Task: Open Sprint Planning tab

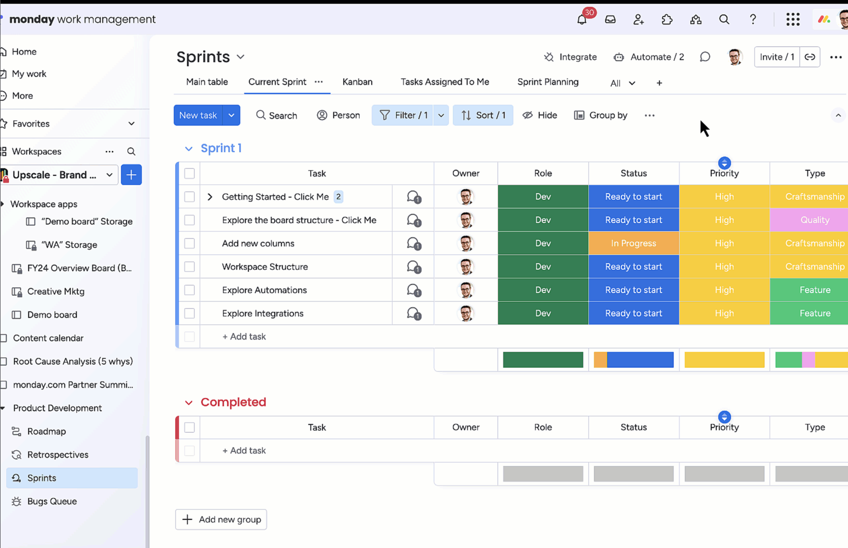Action: coord(548,82)
